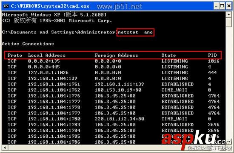The width and height of the screenshot is (234, 153).
Task: Click the Foreign Address column header
Action: 117,56
